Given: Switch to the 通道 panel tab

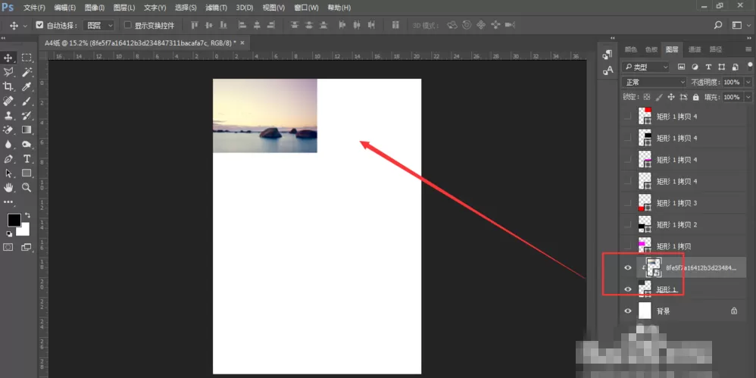Looking at the screenshot, I should 695,49.
